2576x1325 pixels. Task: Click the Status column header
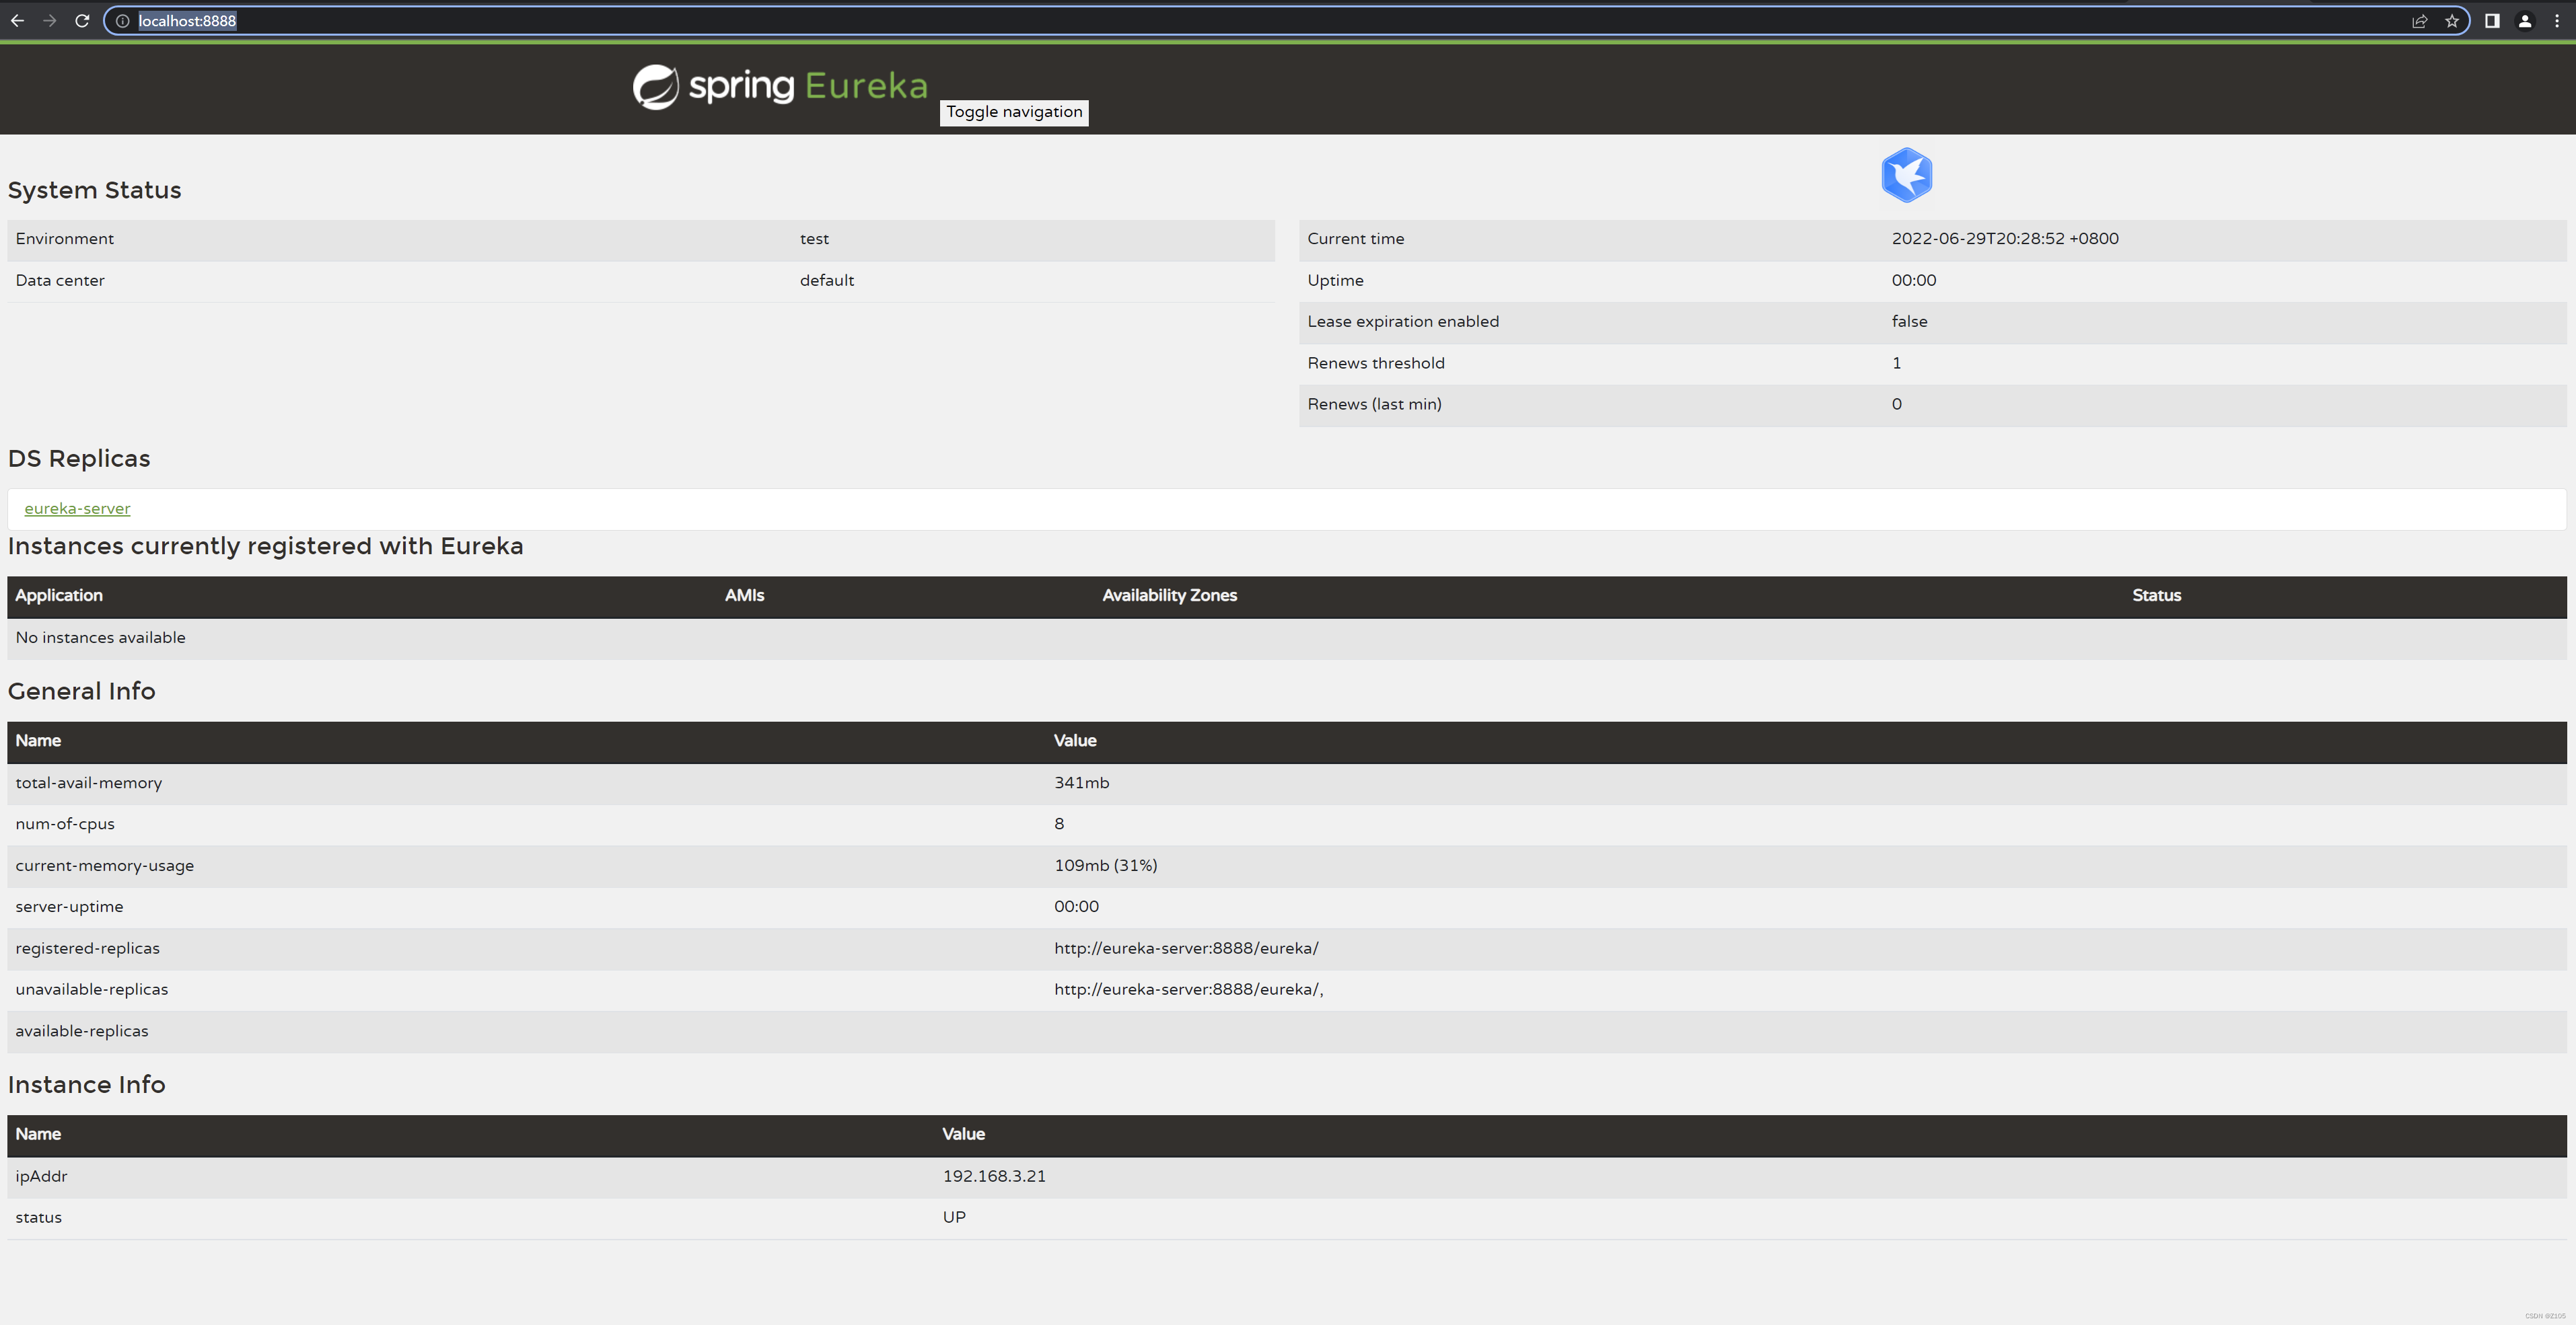click(2156, 595)
